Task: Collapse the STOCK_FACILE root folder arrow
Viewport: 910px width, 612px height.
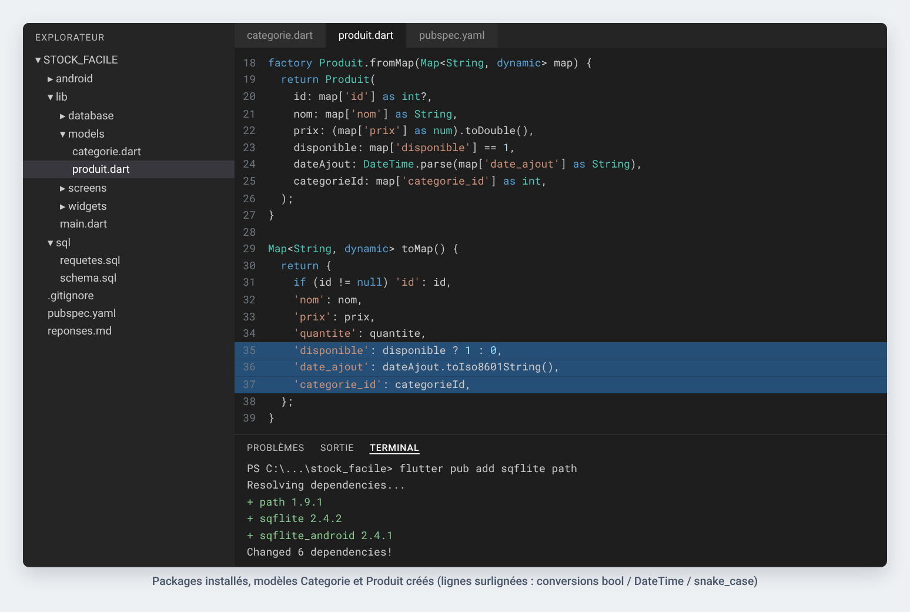Action: tap(38, 60)
